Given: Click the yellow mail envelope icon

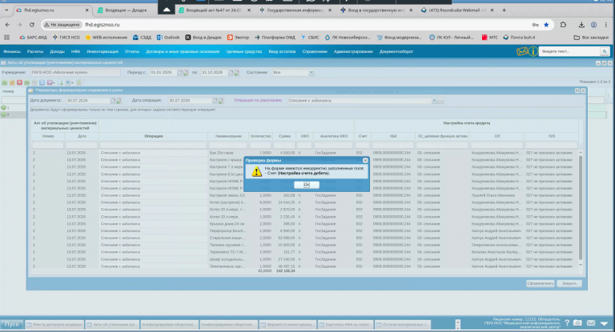Looking at the screenshot, I should 522,51.
